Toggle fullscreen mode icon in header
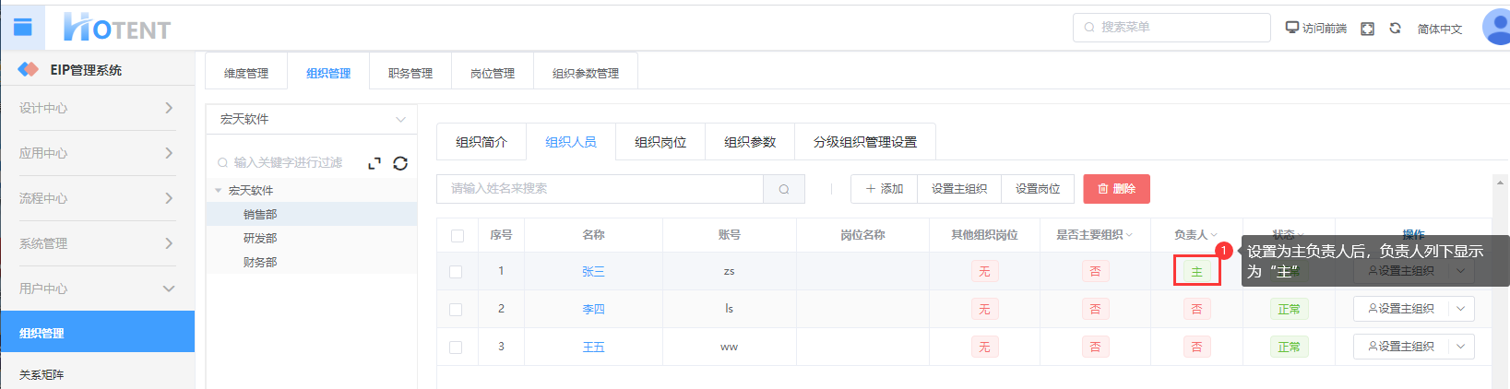Viewport: 1510px width, 389px height. click(x=1368, y=29)
